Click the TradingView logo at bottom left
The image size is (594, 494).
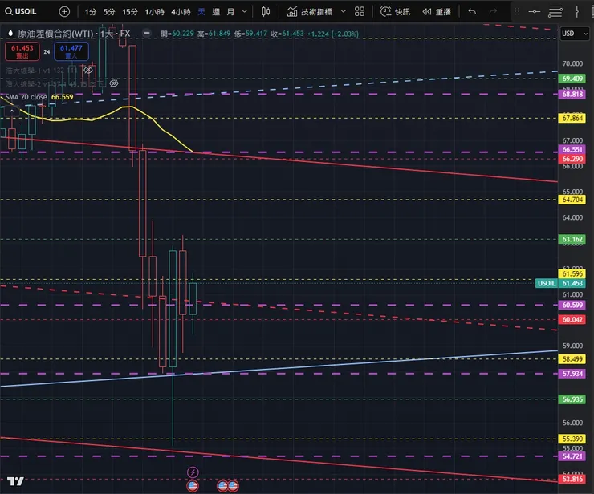click(14, 482)
